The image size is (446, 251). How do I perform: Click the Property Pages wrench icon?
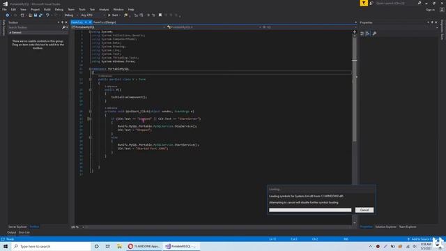(x=374, y=33)
